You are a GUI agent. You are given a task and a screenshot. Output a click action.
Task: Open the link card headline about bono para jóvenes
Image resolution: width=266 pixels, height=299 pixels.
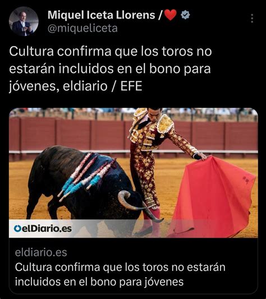[x=120, y=274]
